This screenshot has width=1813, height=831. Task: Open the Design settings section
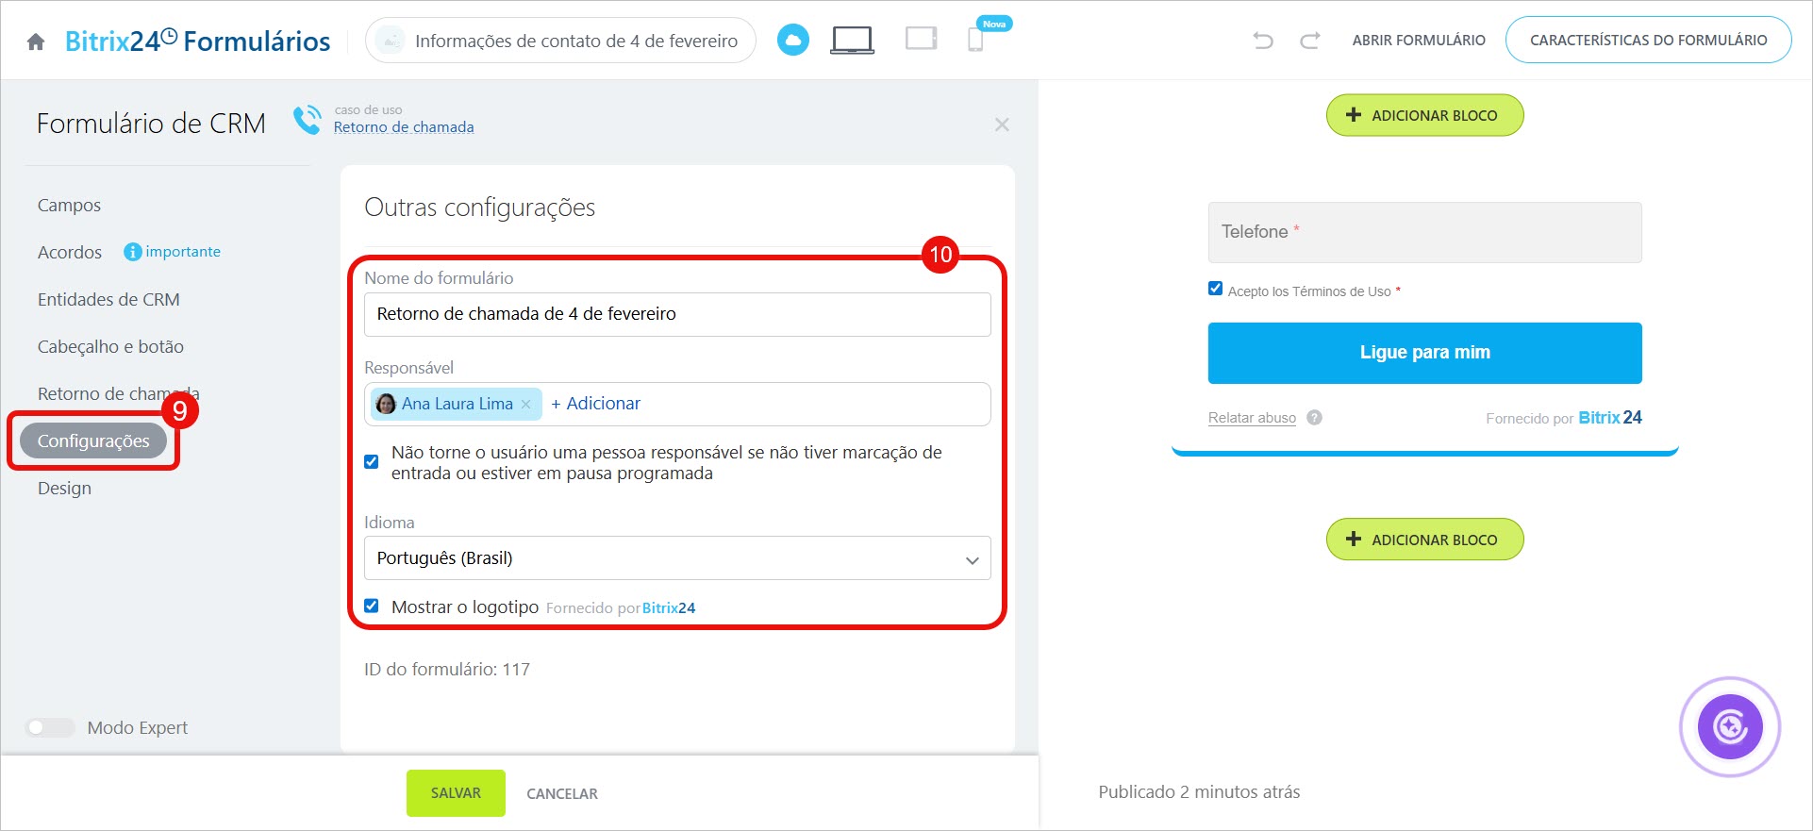64,488
